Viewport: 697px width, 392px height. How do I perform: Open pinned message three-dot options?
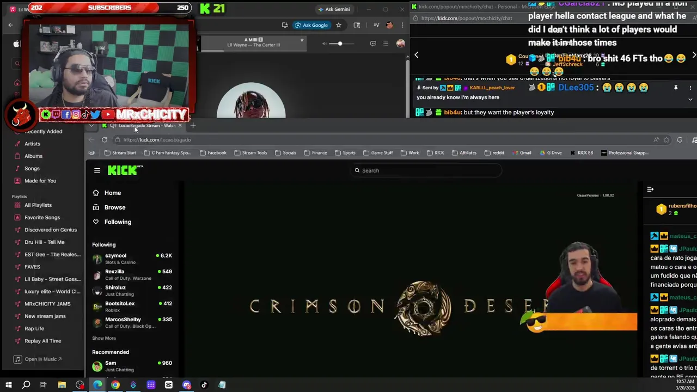tap(690, 88)
